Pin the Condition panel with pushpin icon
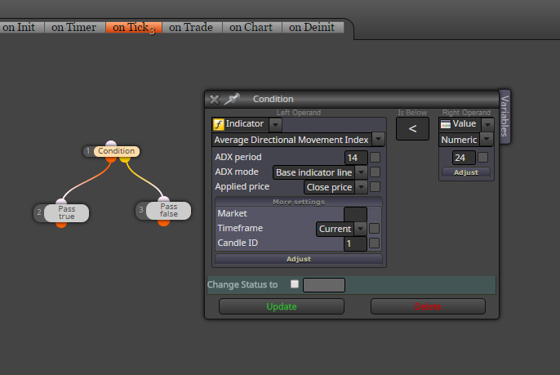Viewport: 560px width, 375px height. tap(232, 99)
